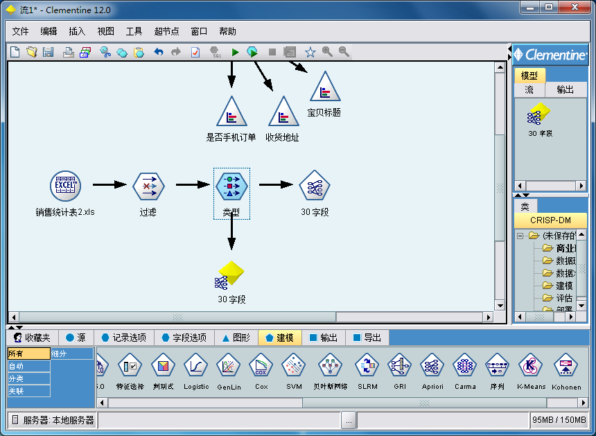Pick the K-Means node in palette

pyautogui.click(x=531, y=372)
